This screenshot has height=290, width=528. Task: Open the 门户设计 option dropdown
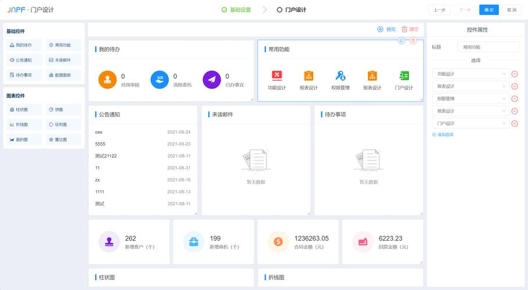(x=471, y=123)
